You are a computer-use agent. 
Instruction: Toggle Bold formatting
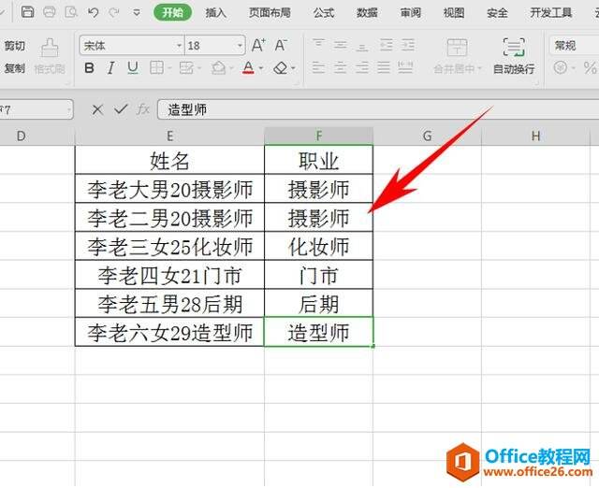tap(90, 68)
